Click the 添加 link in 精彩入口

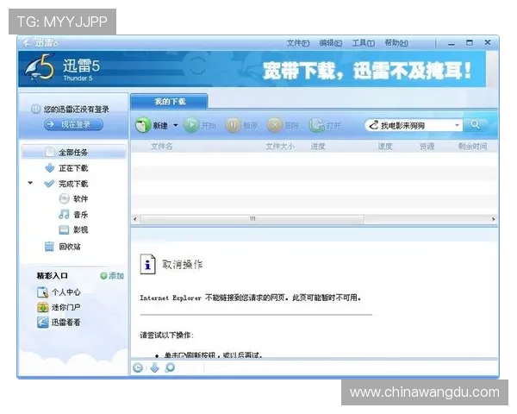pos(112,276)
